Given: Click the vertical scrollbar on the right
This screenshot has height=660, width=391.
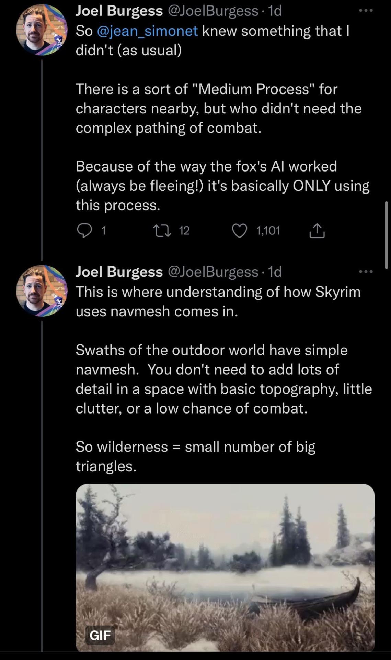Looking at the screenshot, I should [x=386, y=235].
